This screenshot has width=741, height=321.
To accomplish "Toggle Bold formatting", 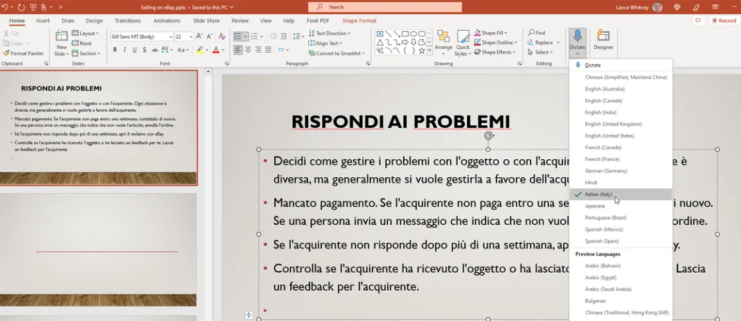I will tap(114, 50).
